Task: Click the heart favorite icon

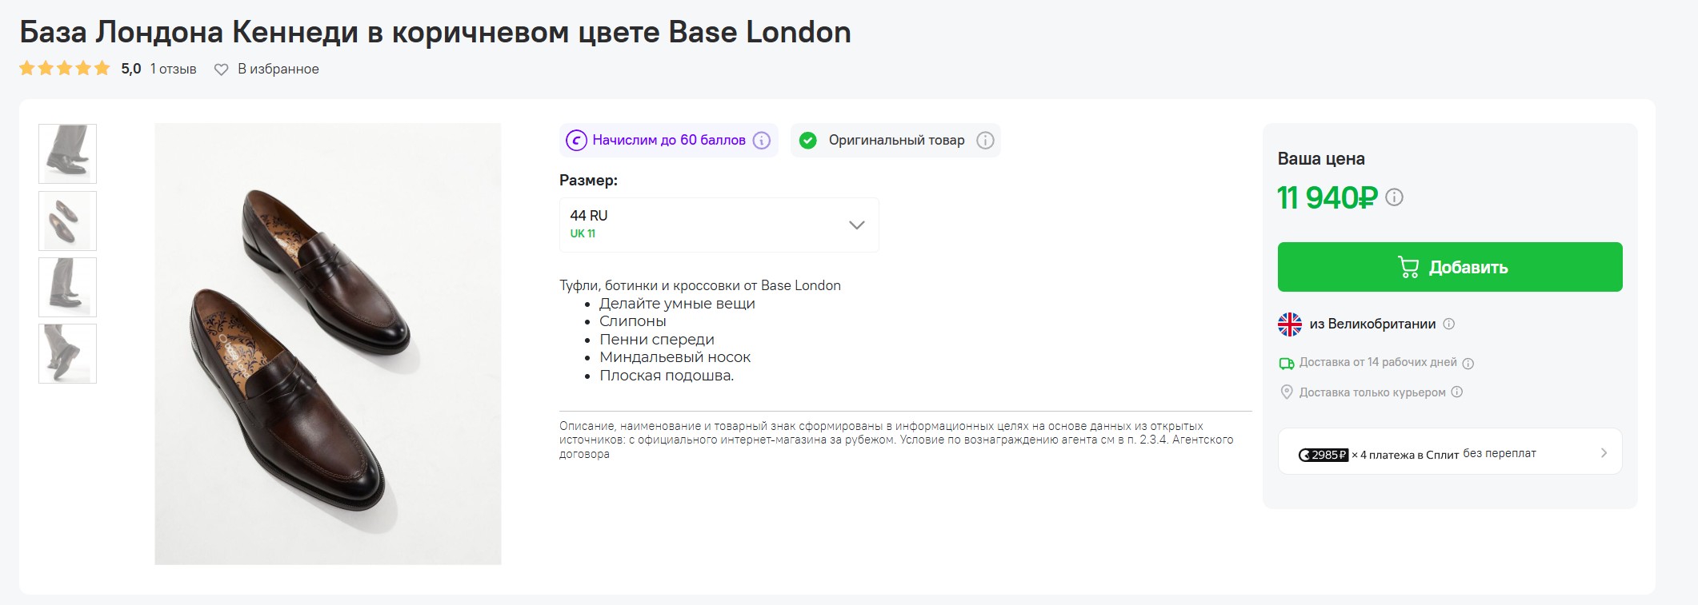Action: (222, 70)
